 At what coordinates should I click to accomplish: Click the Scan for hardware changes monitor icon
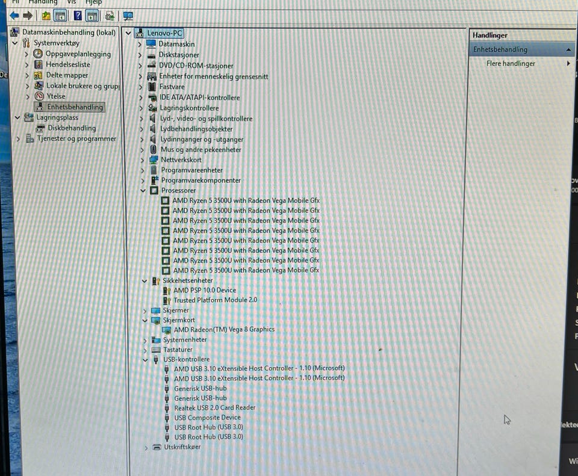pos(128,16)
